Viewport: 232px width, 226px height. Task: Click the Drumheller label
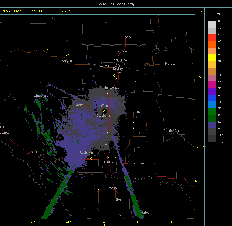[x=172, y=131]
